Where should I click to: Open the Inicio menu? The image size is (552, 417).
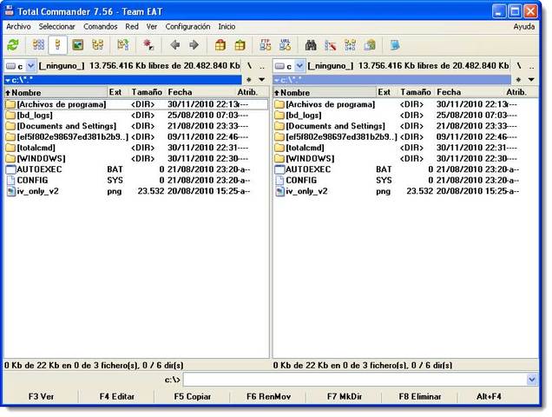point(227,26)
